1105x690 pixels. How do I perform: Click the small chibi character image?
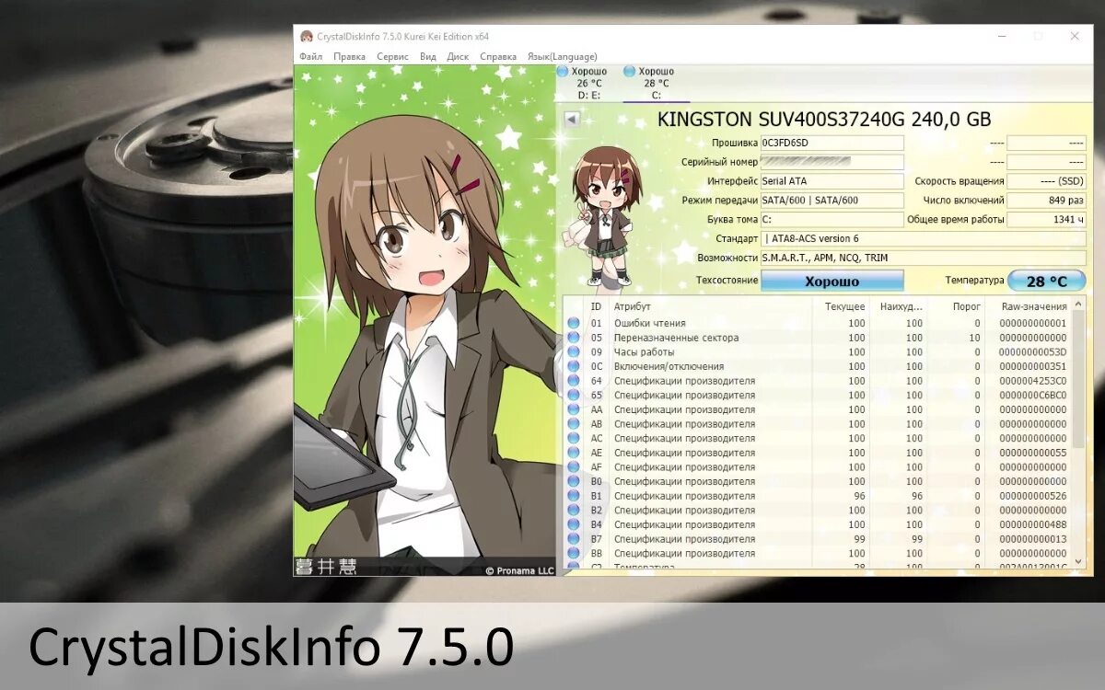[x=605, y=216]
